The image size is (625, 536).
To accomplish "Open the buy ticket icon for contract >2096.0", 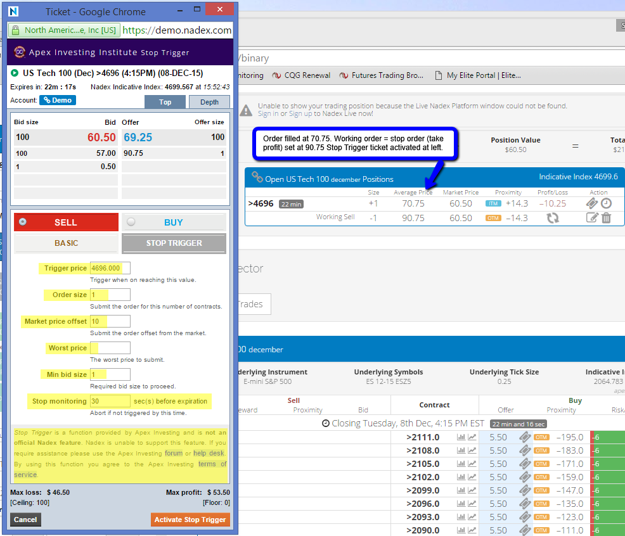I will tap(525, 504).
